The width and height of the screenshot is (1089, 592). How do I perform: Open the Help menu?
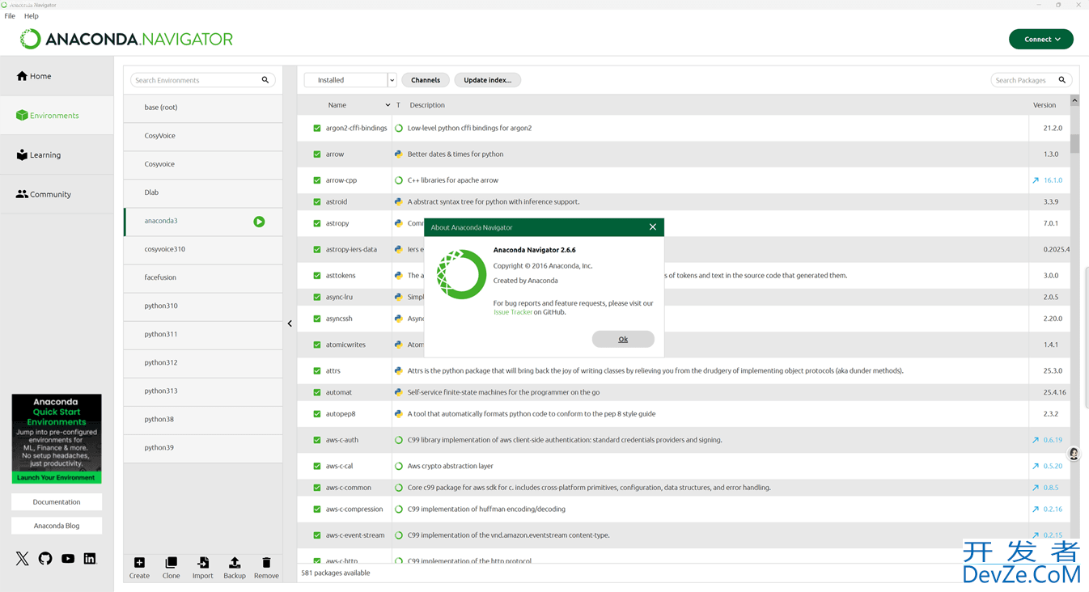32,16
